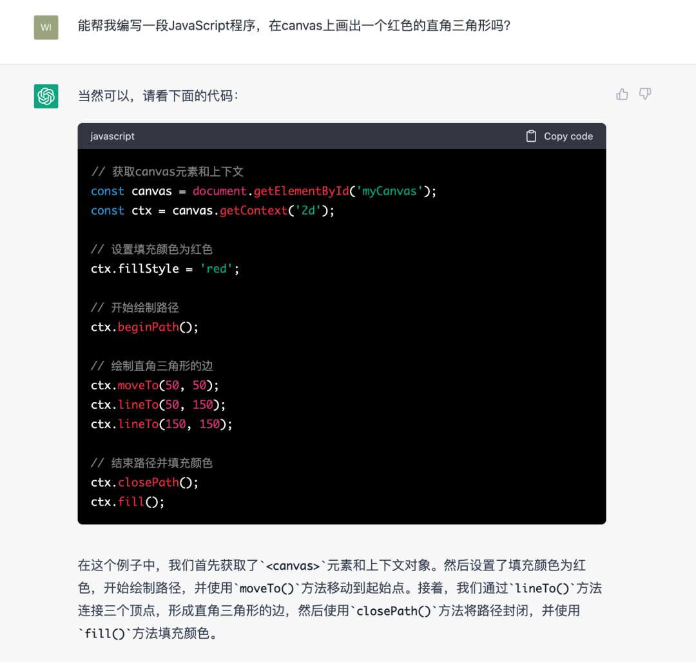Click the comment 绘制直角三角形的边

tap(152, 366)
